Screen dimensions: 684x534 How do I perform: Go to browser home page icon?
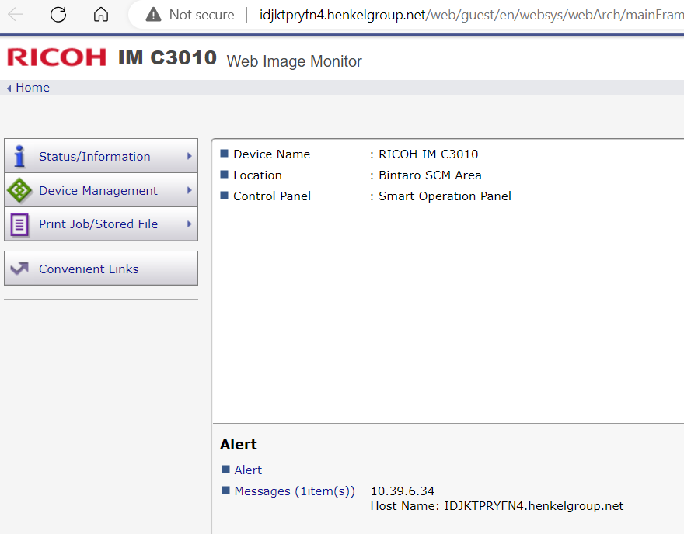click(x=101, y=15)
